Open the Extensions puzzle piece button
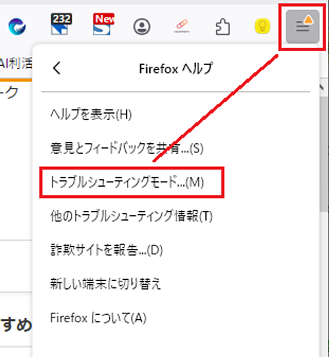Image resolution: width=329 pixels, height=357 pixels. pyautogui.click(x=222, y=26)
